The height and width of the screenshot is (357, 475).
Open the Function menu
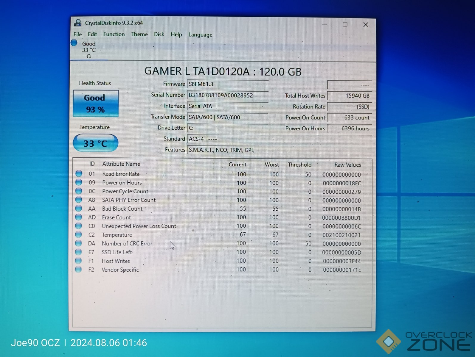tap(114, 35)
